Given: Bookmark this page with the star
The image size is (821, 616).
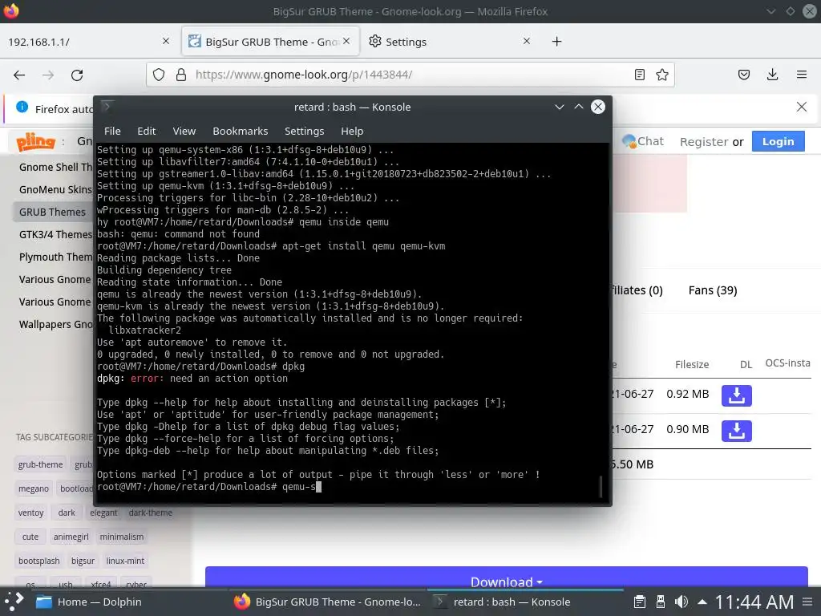Looking at the screenshot, I should pyautogui.click(x=662, y=75).
